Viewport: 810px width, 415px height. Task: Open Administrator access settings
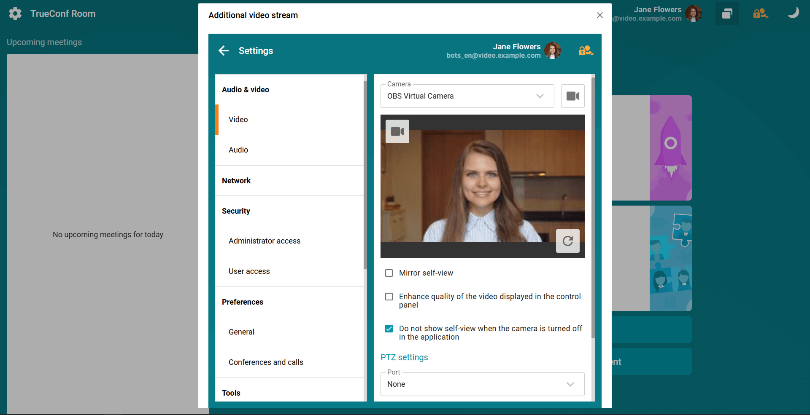(265, 241)
